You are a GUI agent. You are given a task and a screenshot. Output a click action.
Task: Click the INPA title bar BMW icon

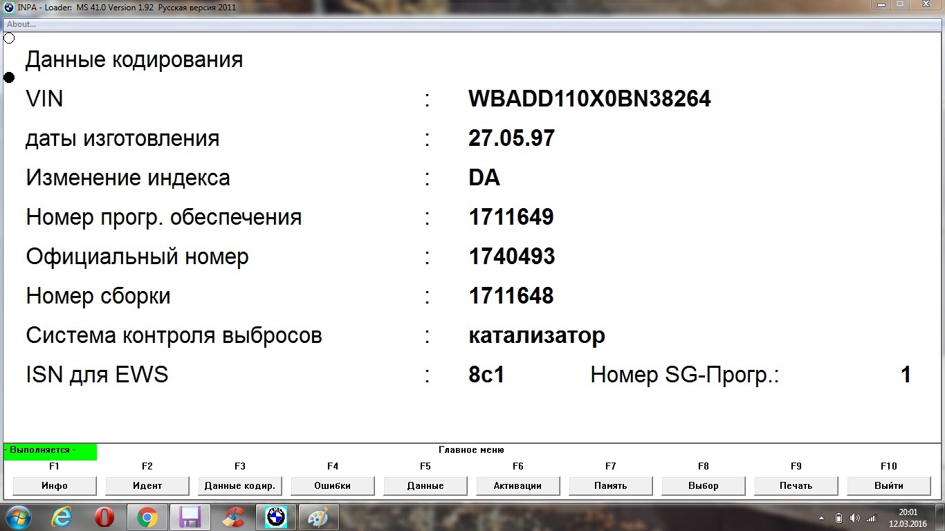[9, 7]
